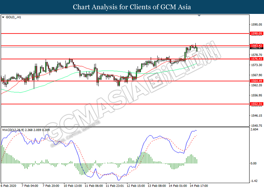Image resolution: width=264 pixels, height=188 pixels.
Task: Click the 13 Feb 08:00 time label
Action: tap(157, 186)
